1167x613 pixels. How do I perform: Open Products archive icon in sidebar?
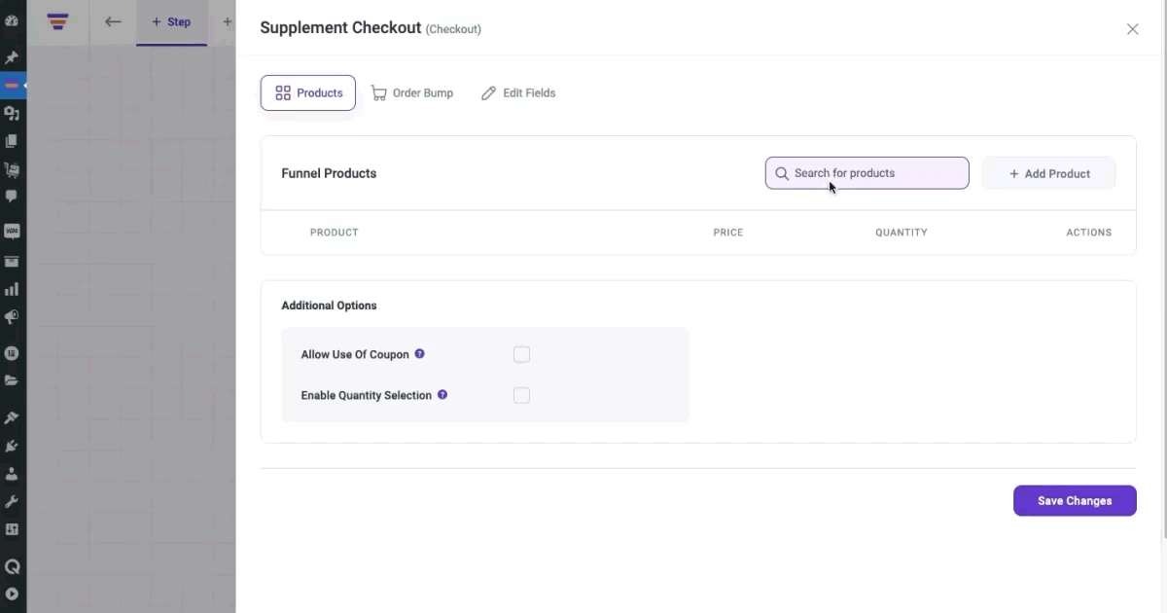click(12, 261)
